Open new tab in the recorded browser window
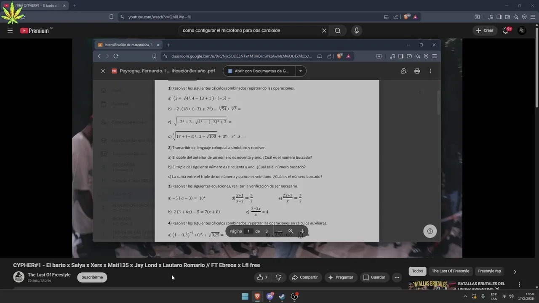The image size is (539, 303). click(x=168, y=45)
